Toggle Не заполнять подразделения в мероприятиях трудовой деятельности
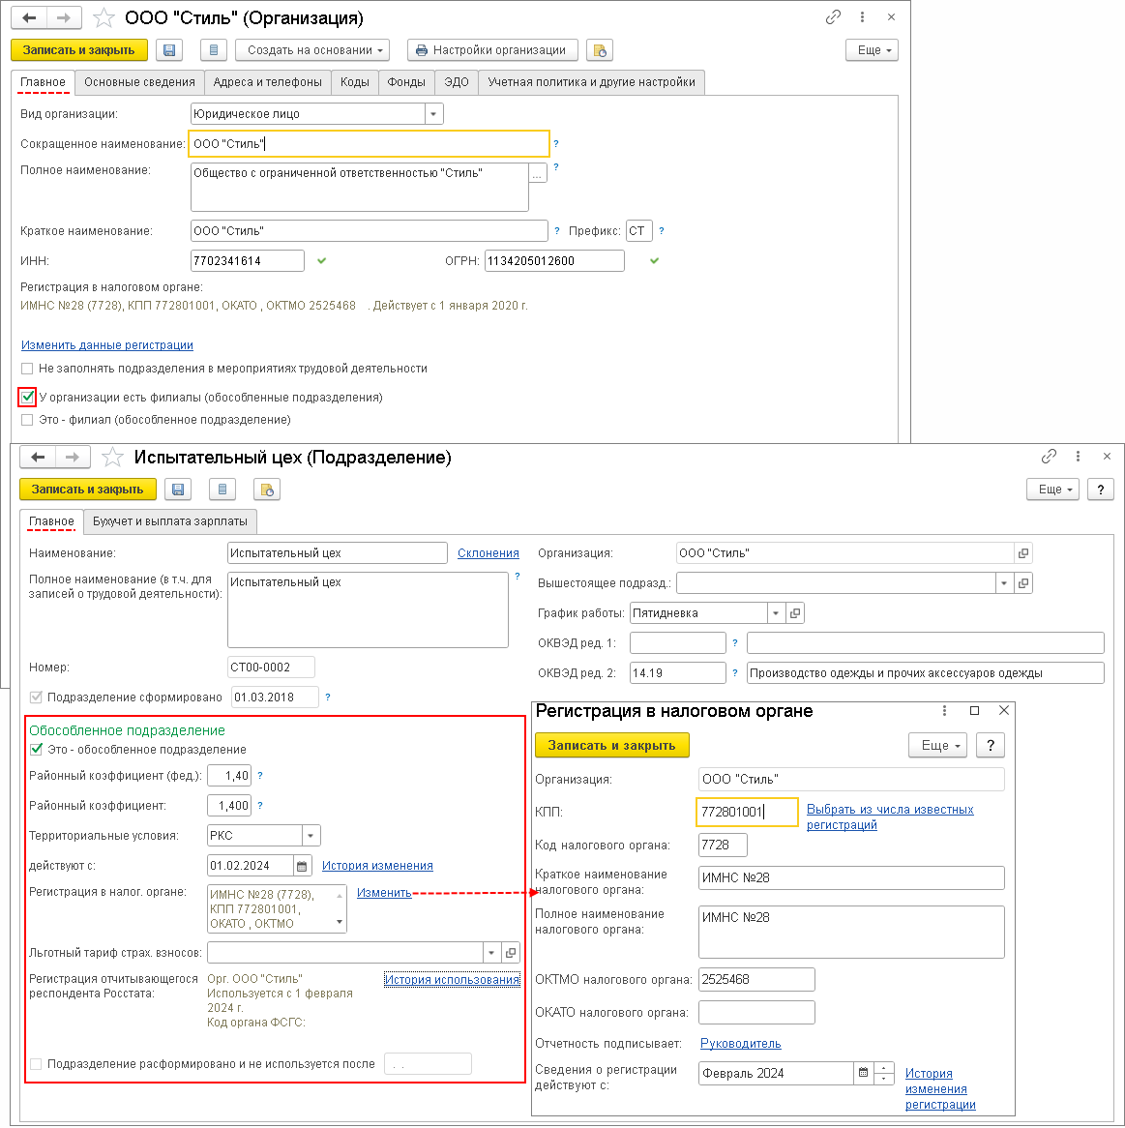 coord(27,369)
